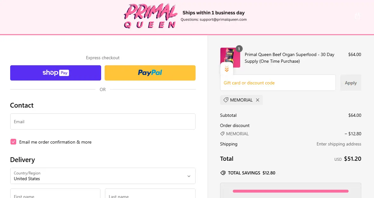The height and width of the screenshot is (198, 374).
Task: Click the gift card or discount code field
Action: click(278, 83)
